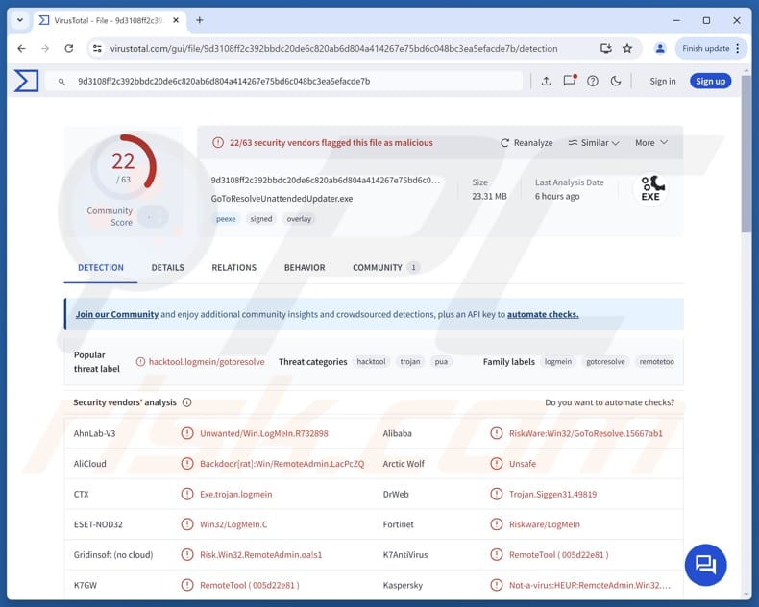This screenshot has width=759, height=607.
Task: Open site information icon in address bar
Action: (x=97, y=48)
